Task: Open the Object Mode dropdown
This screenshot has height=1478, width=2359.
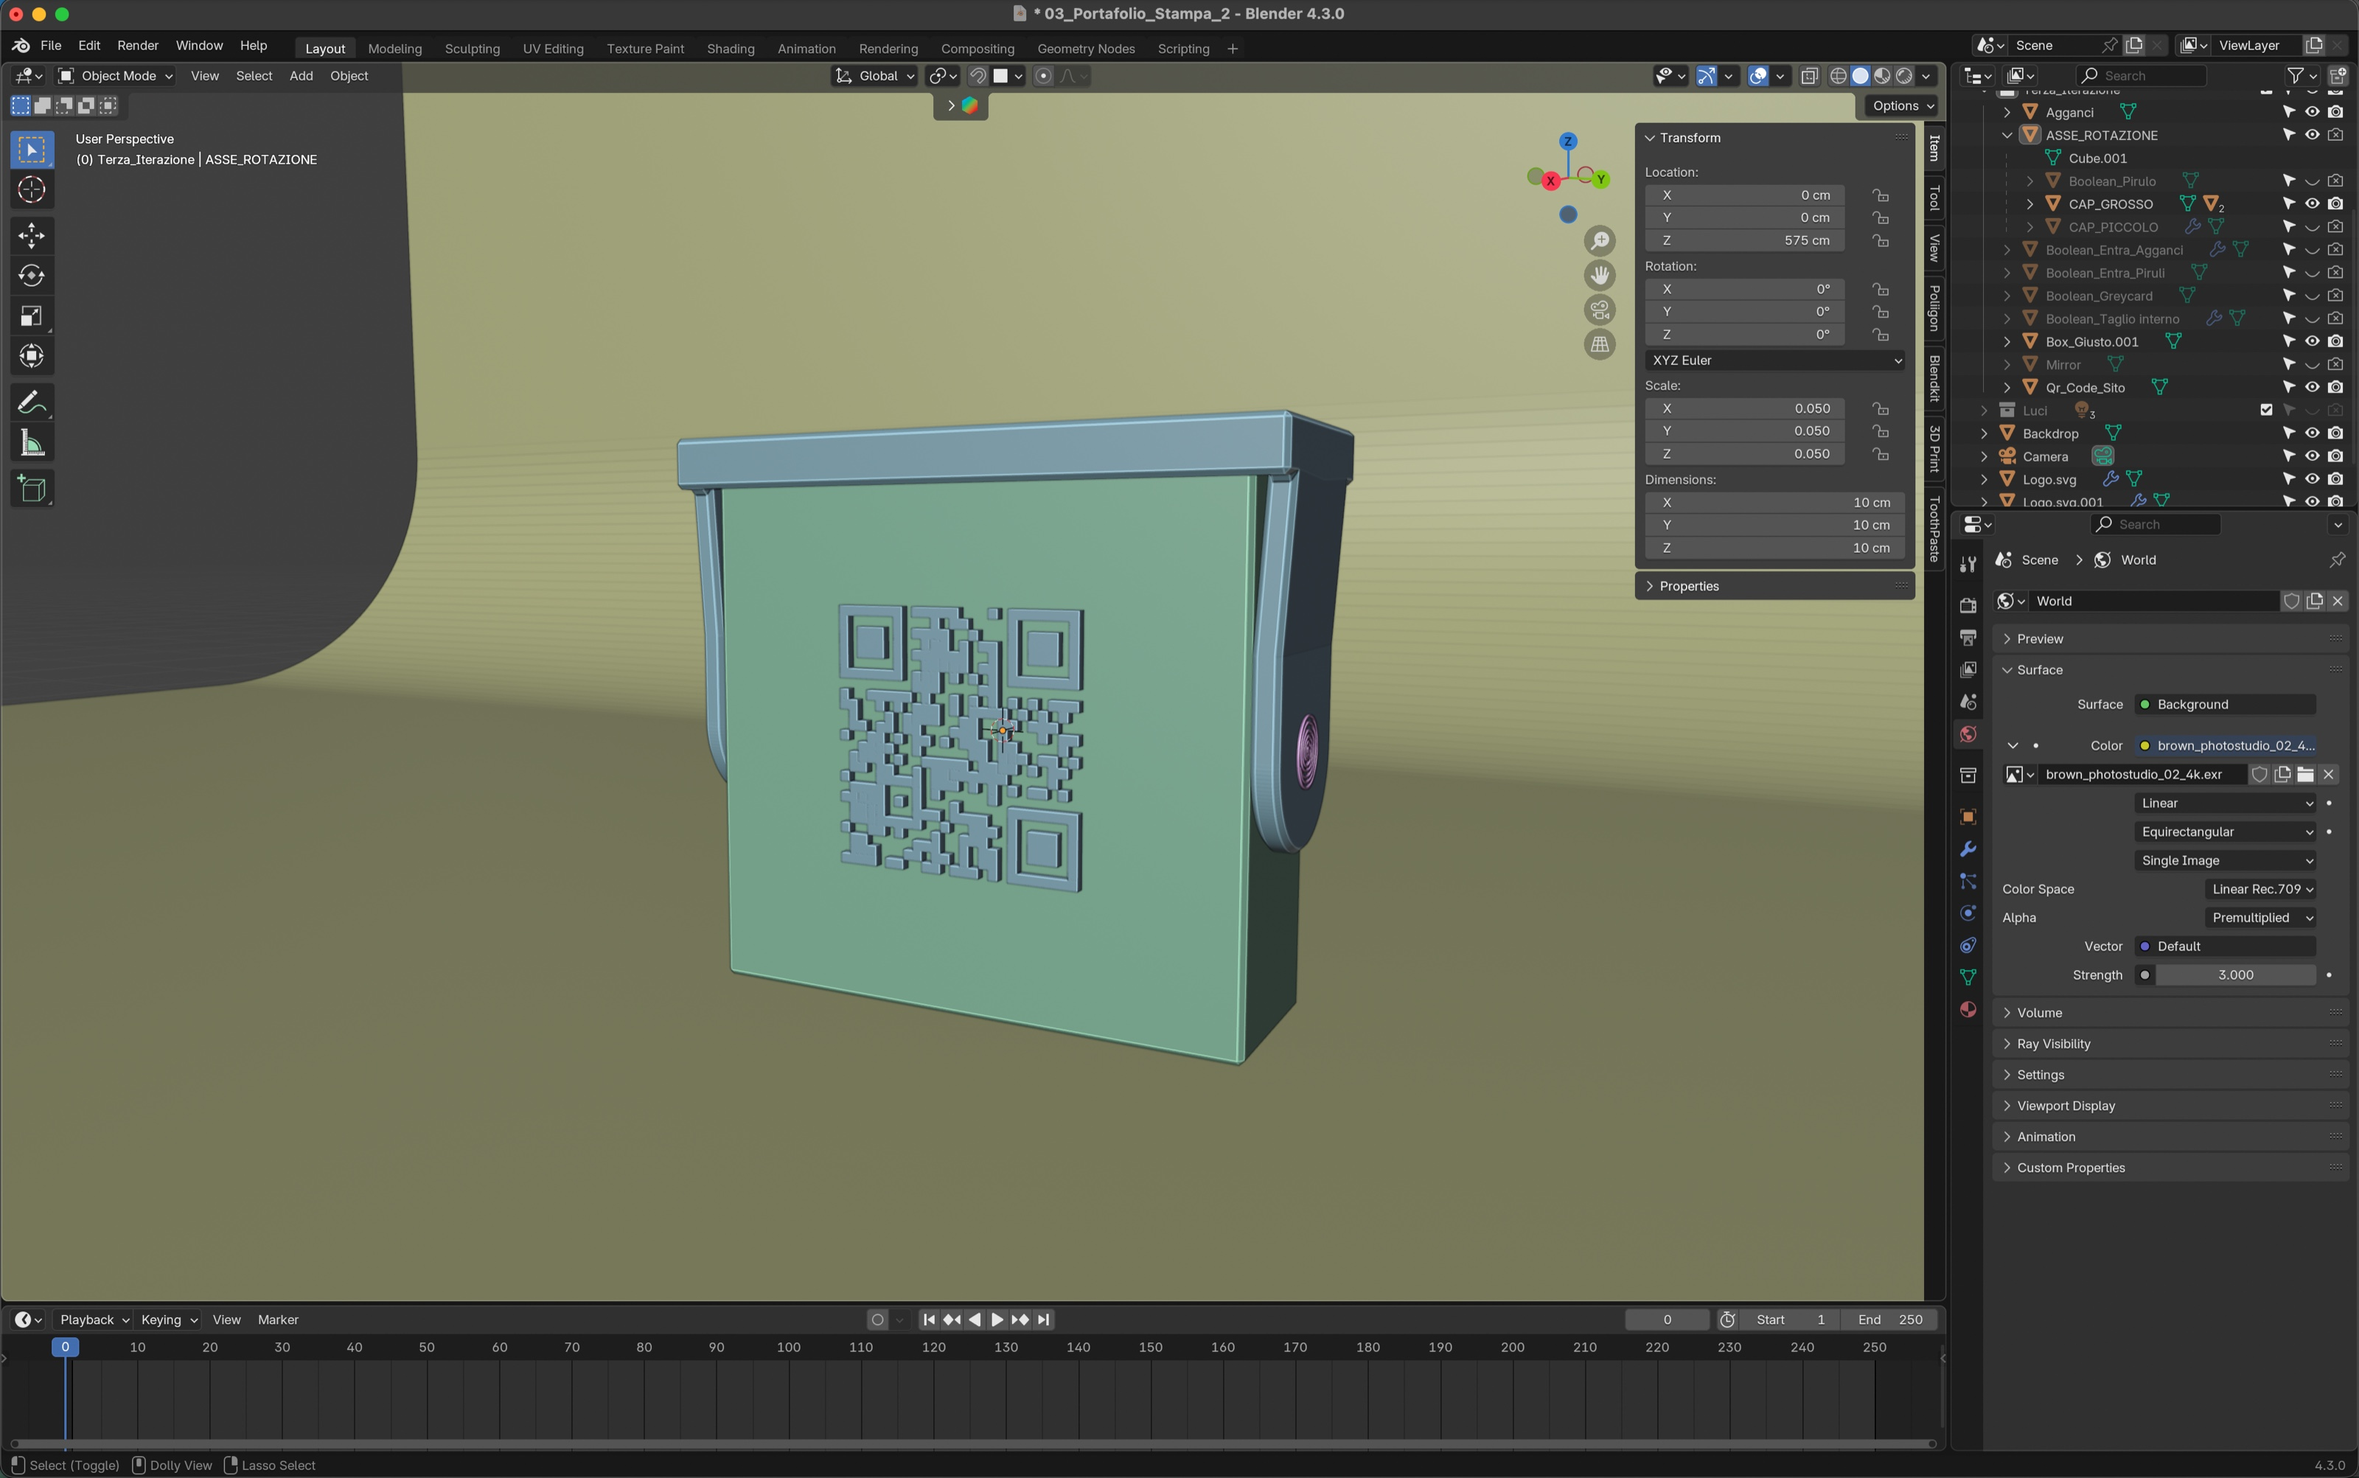Action: coord(115,75)
